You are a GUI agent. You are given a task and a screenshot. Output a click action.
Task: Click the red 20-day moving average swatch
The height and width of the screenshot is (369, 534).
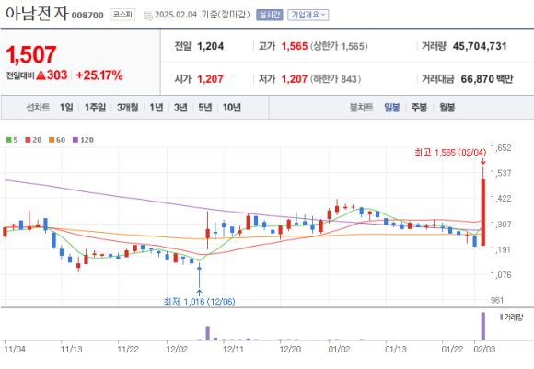28,140
